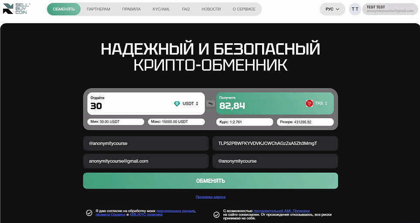
Task: Open the TEST TEST account menu
Action: [x=390, y=9]
